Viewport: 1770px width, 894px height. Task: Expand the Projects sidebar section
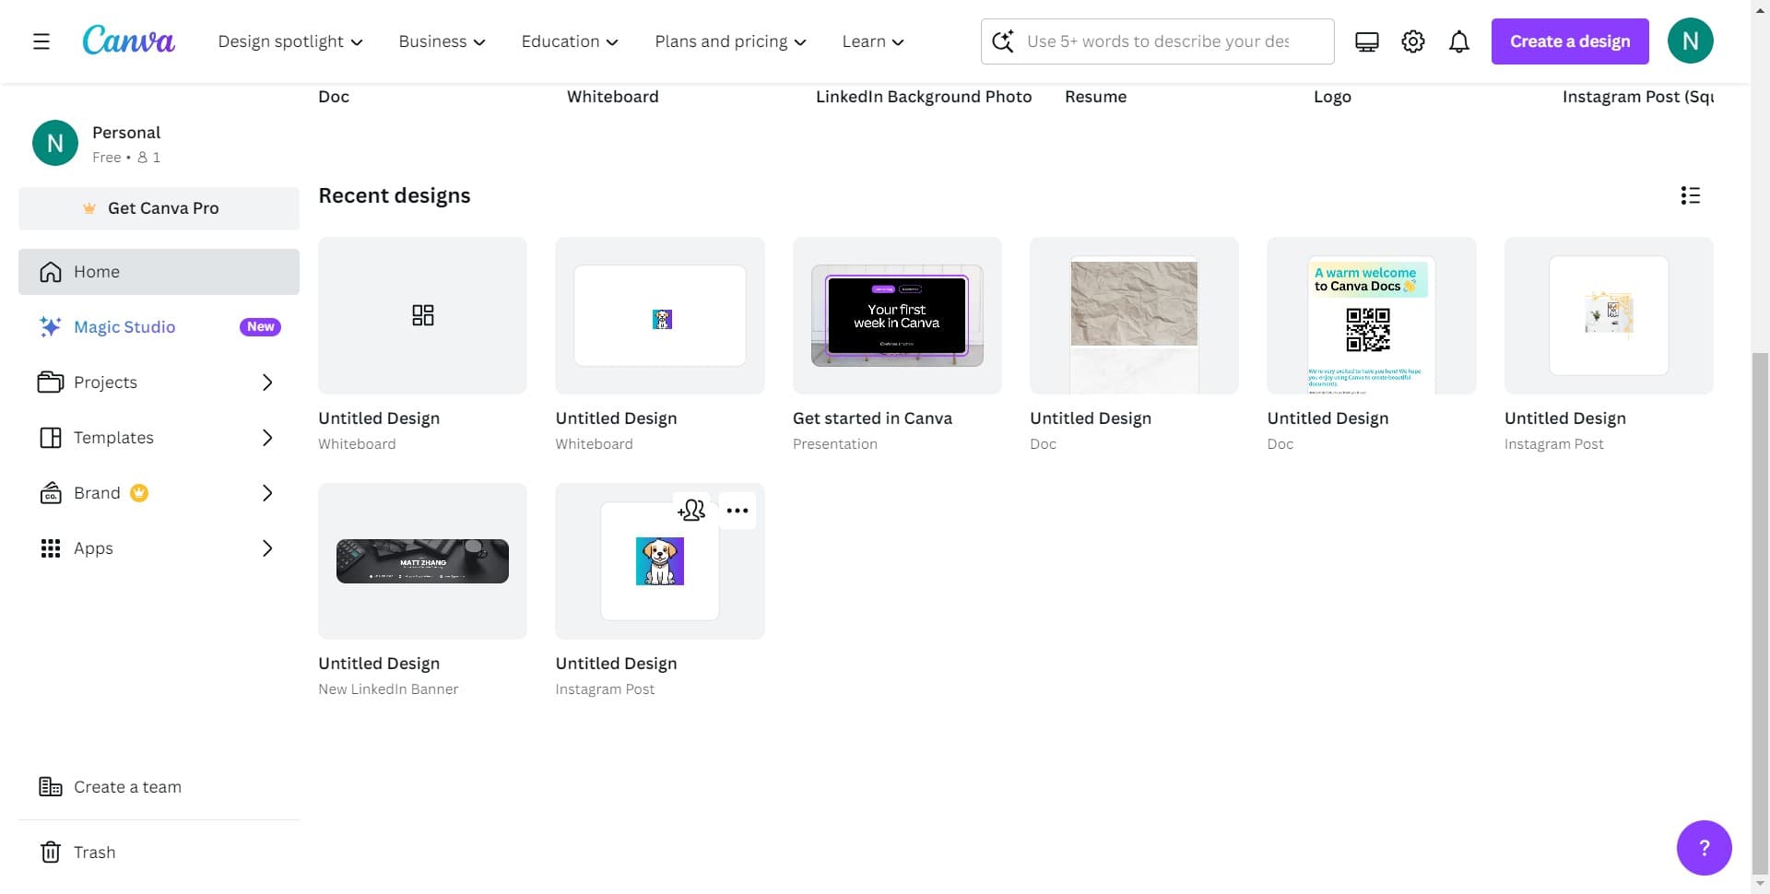[x=266, y=382]
